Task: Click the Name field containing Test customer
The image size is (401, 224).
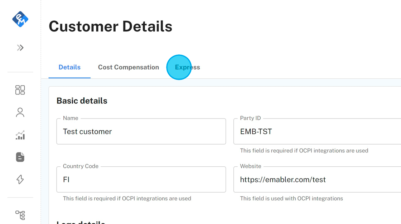Action: 141,132
